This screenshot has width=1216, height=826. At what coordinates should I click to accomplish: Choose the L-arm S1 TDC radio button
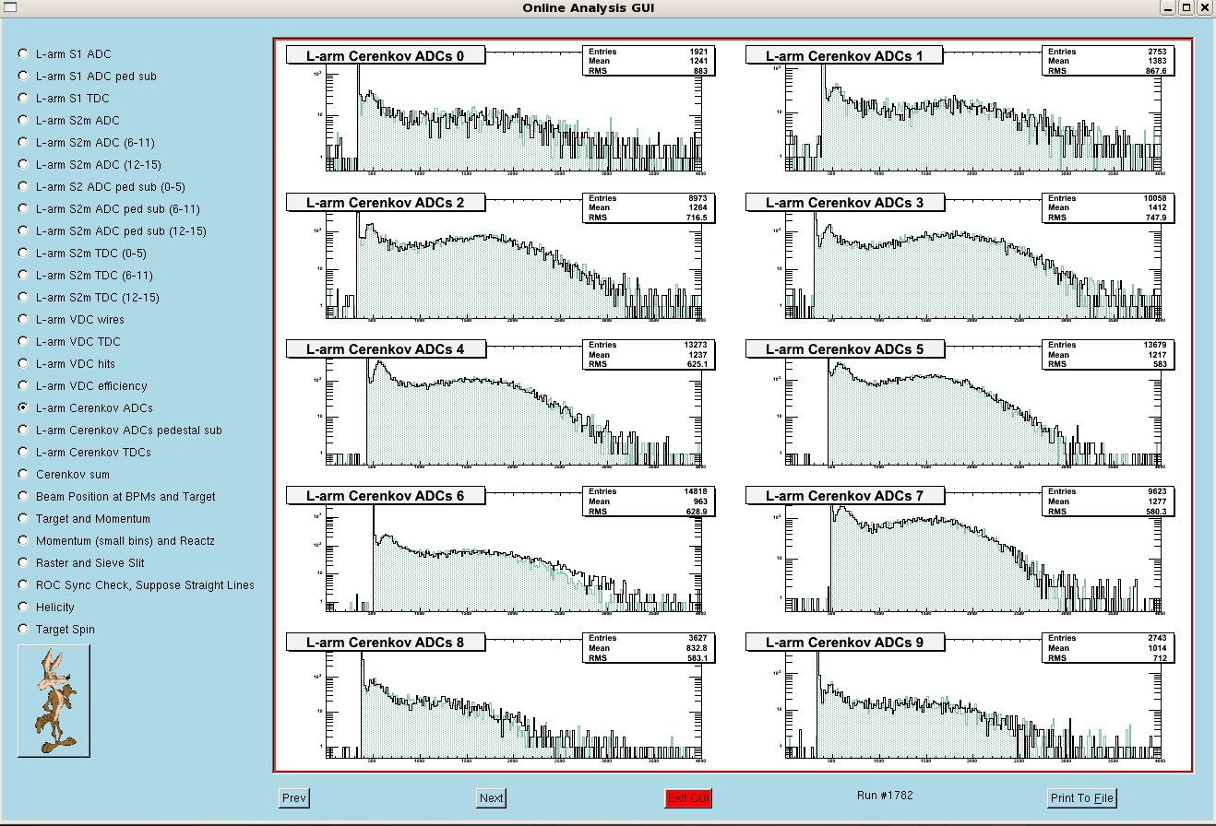coord(23,99)
